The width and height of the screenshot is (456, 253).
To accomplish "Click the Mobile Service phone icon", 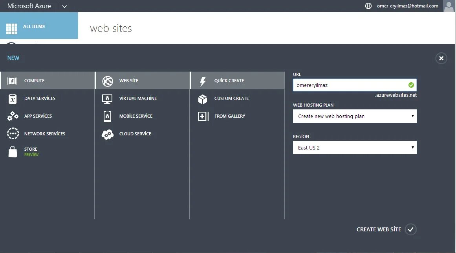I will pyautogui.click(x=107, y=116).
